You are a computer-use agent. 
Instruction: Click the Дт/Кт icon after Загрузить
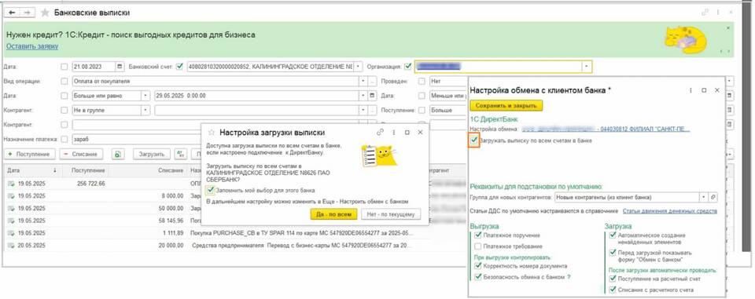click(x=181, y=155)
